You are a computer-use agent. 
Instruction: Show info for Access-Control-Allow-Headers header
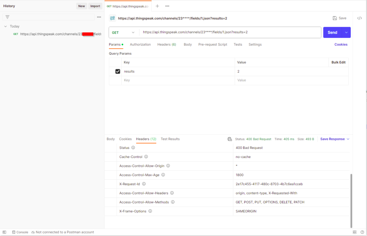tap(172, 193)
